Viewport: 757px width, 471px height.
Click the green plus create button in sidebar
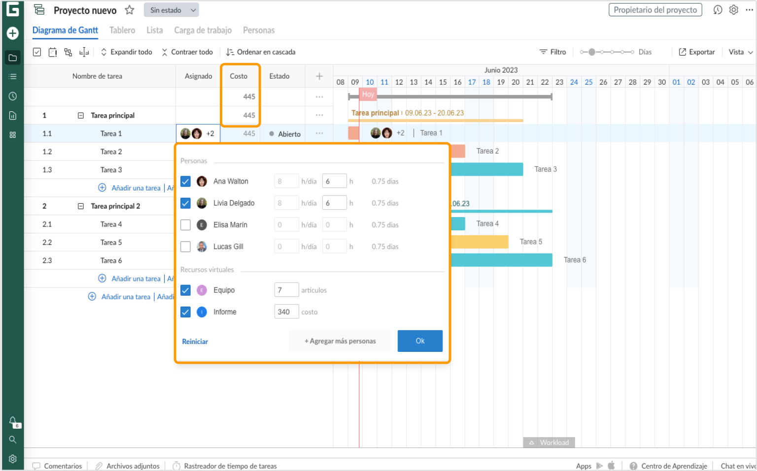[13, 33]
